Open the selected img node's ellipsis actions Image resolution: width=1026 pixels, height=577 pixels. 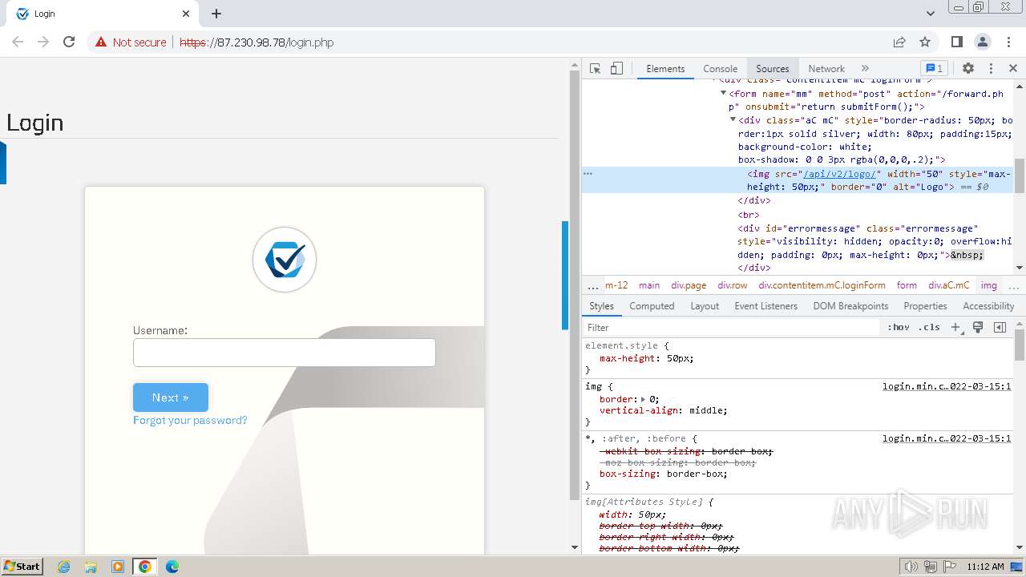tap(588, 174)
